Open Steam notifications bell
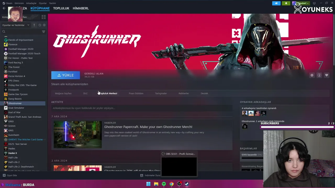This screenshot has height=188, width=335. point(286,3)
